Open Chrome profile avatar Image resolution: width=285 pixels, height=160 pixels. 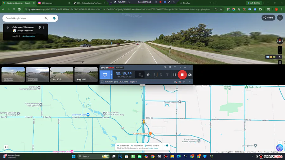click(276, 9)
